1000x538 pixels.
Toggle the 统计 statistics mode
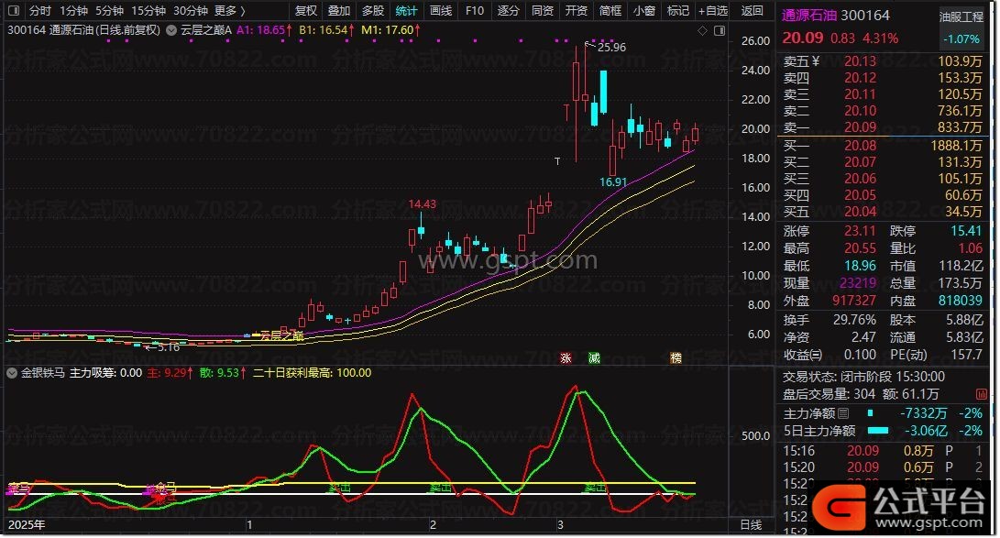click(405, 11)
